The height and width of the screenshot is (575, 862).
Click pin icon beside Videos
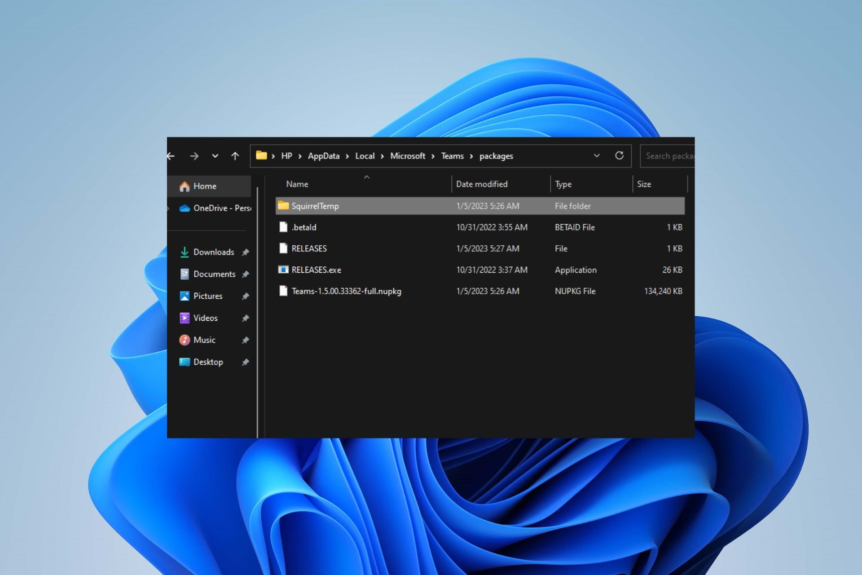point(245,318)
